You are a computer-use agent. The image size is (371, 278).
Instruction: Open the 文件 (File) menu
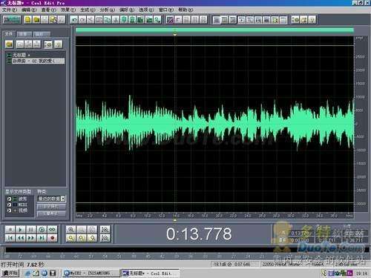pyautogui.click(x=10, y=10)
